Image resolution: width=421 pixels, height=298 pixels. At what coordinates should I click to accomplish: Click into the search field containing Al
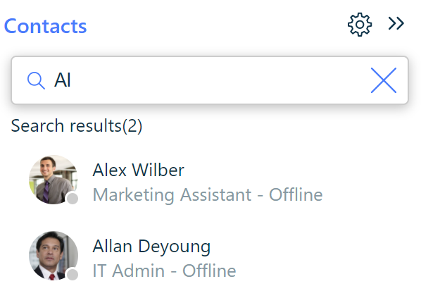pos(210,80)
